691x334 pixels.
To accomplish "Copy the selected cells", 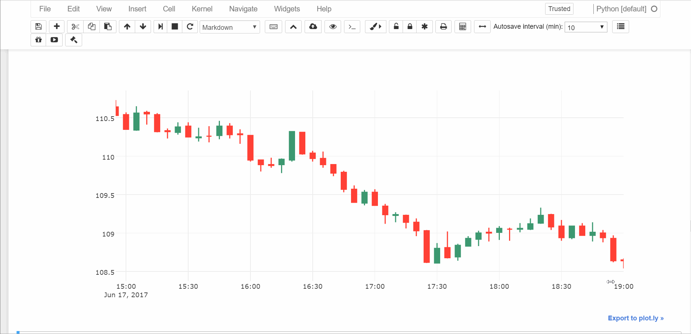I will 92,26.
